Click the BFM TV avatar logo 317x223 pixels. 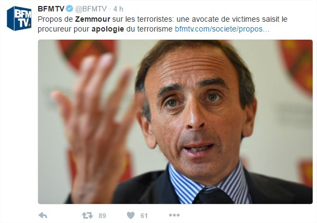click(19, 18)
